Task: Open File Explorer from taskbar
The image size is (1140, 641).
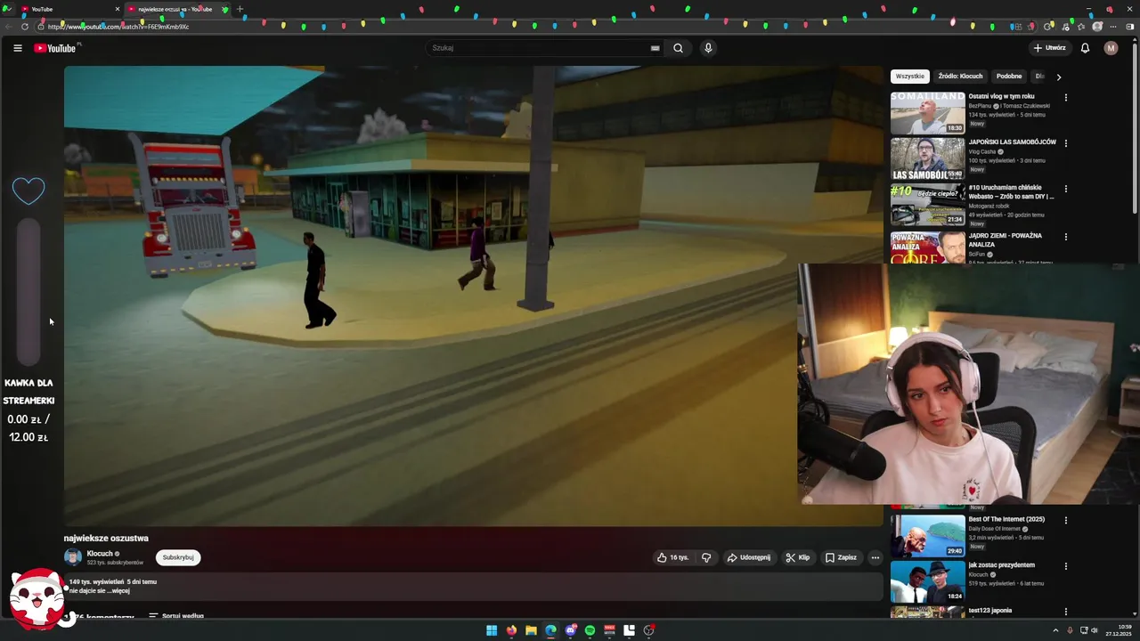Action: point(531,630)
